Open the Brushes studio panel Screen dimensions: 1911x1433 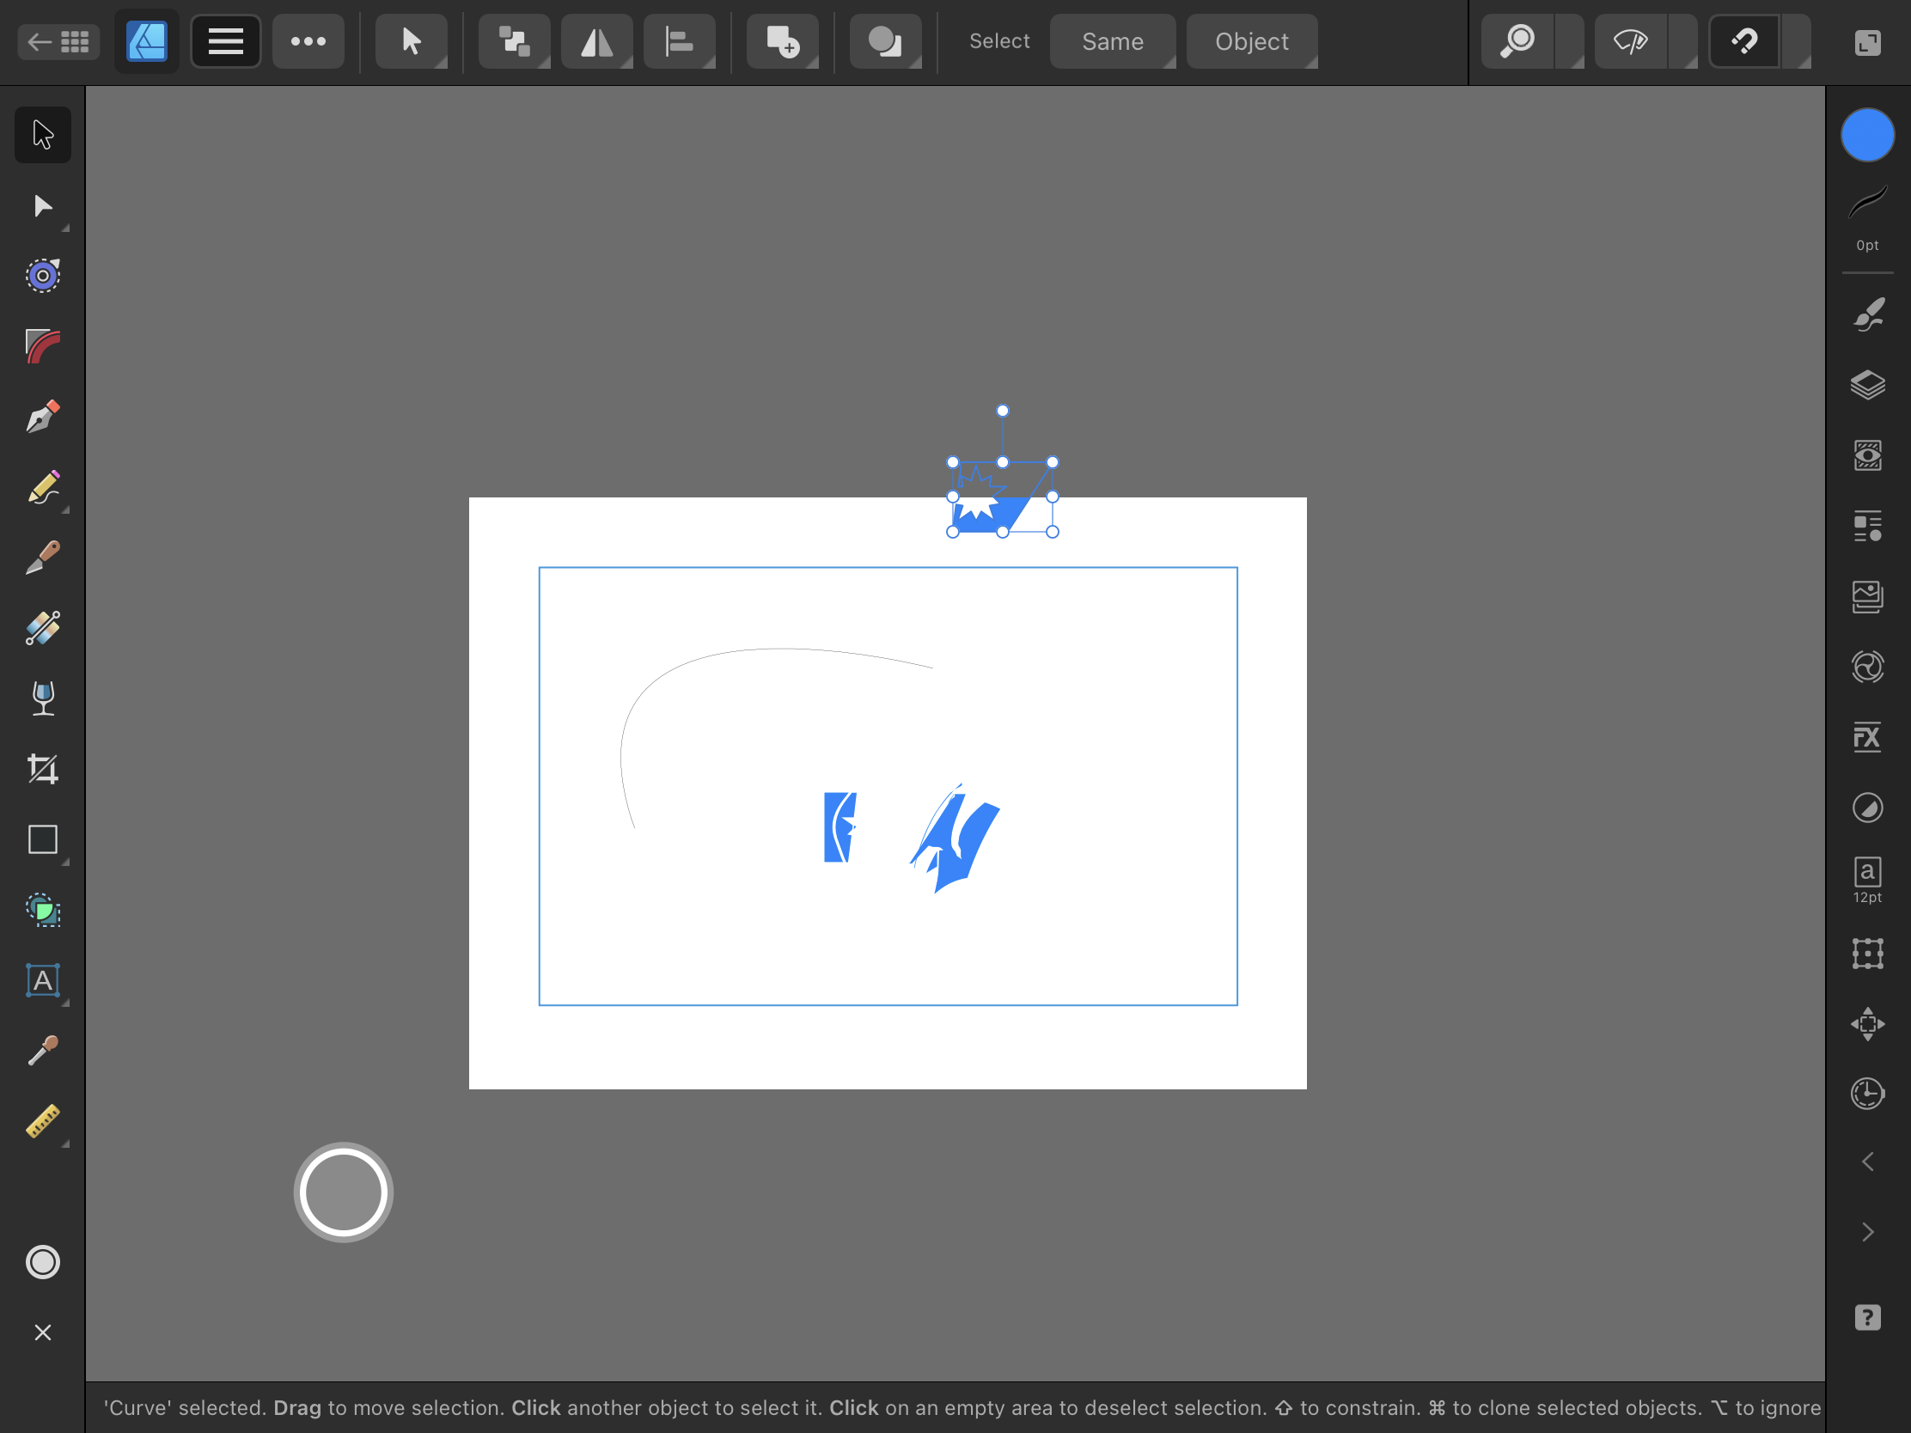pos(1867,314)
